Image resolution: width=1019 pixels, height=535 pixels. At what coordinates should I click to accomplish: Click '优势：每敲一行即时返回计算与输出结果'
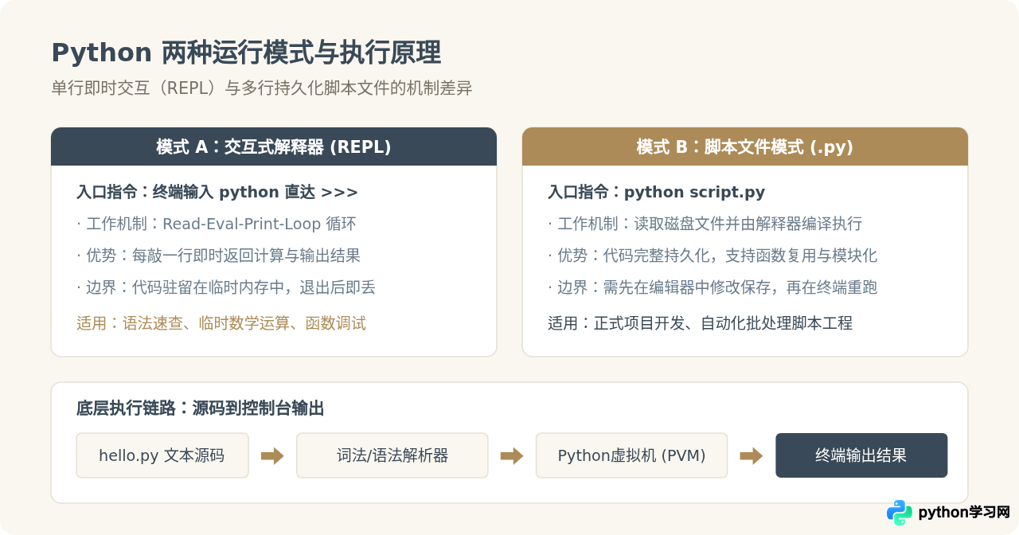219,256
